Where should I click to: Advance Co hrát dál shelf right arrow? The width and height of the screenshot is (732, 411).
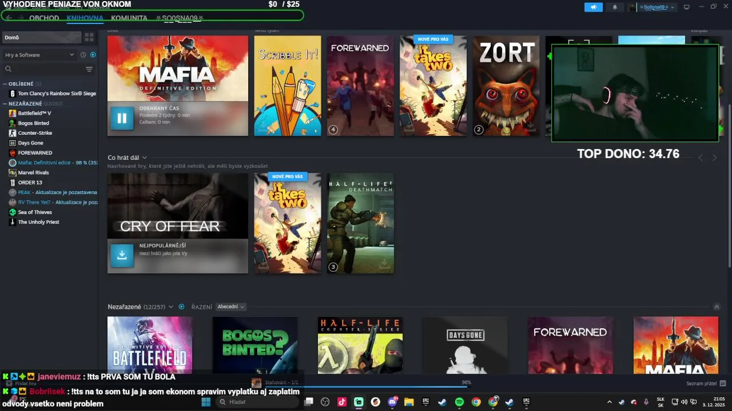pyautogui.click(x=714, y=158)
